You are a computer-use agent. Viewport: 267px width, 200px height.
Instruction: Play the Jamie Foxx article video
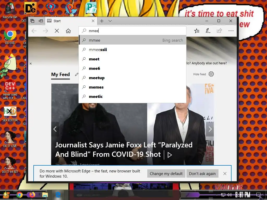pyautogui.click(x=169, y=155)
